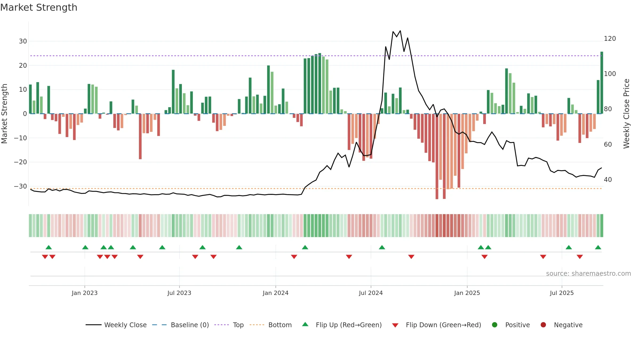Click the Jul 2024 axis label
Screen dimensions: 640x360
tap(371, 293)
